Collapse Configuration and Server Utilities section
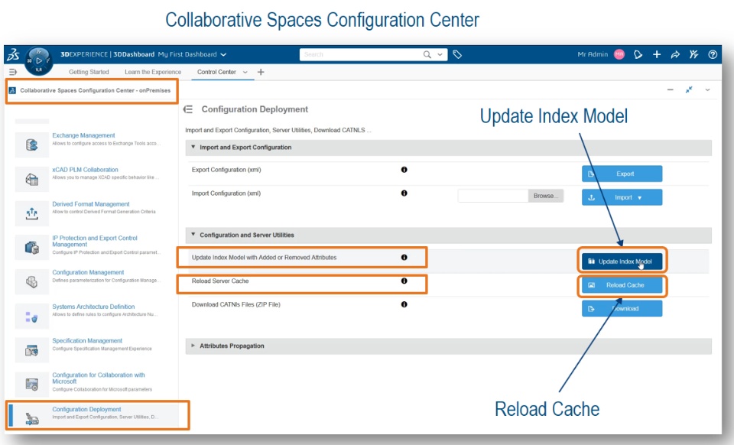The width and height of the screenshot is (734, 445). tap(193, 235)
